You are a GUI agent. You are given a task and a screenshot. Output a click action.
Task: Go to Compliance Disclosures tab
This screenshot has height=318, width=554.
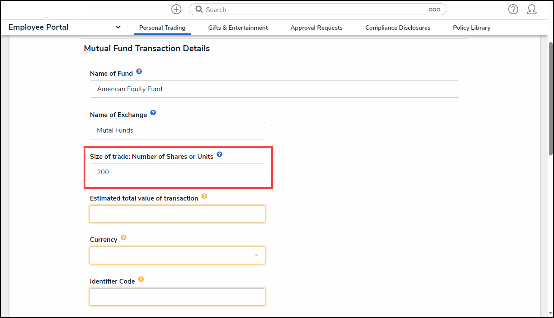pyautogui.click(x=398, y=28)
